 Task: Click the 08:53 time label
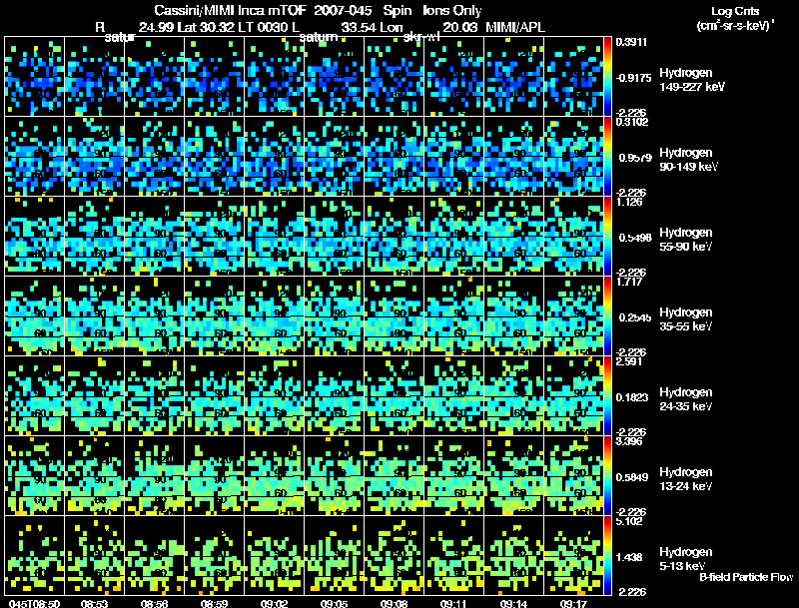pyautogui.click(x=94, y=604)
